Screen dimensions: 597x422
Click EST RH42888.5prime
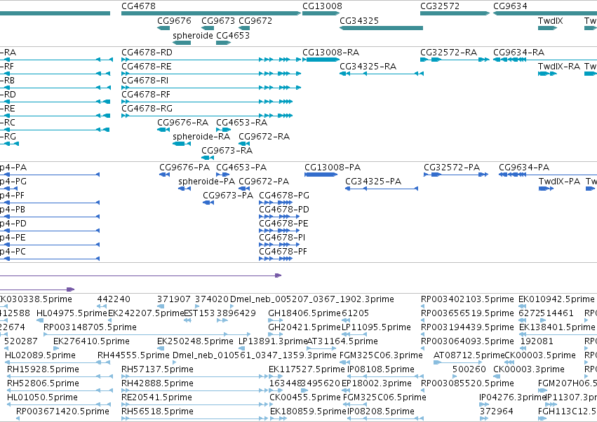coord(157,383)
